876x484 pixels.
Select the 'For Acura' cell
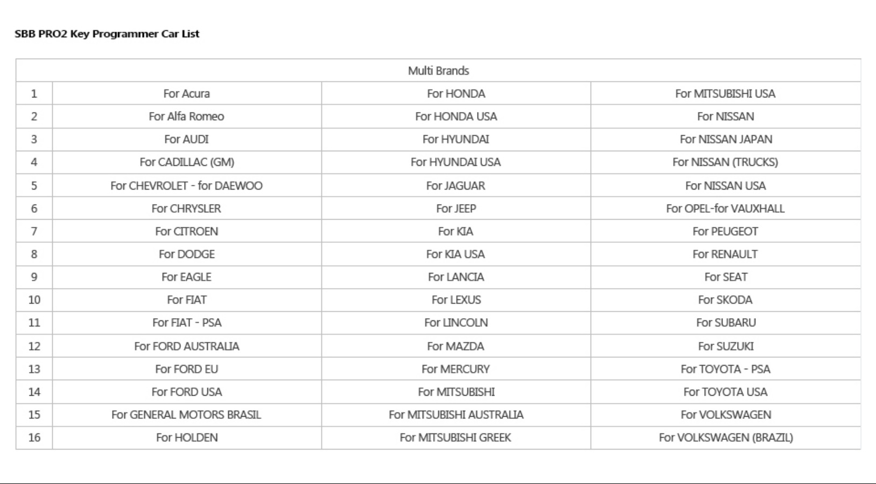coord(186,94)
